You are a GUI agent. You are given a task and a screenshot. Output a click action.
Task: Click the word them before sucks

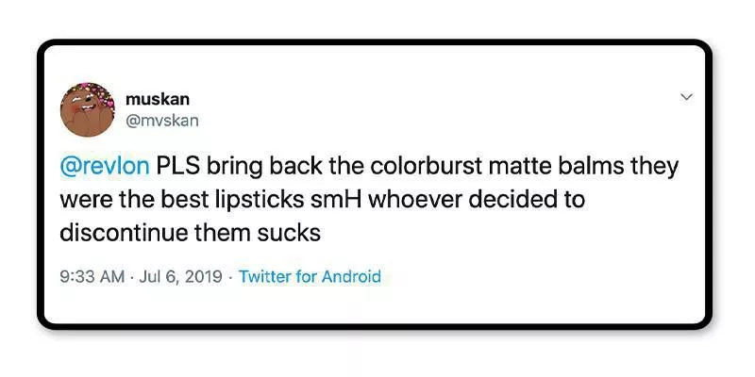tap(227, 232)
